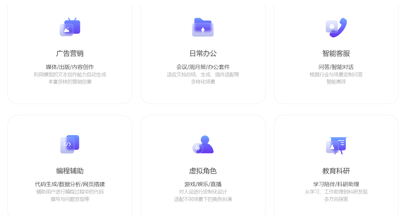
Task: Click the advertising marketing TV picture icon
Action: coord(70,27)
